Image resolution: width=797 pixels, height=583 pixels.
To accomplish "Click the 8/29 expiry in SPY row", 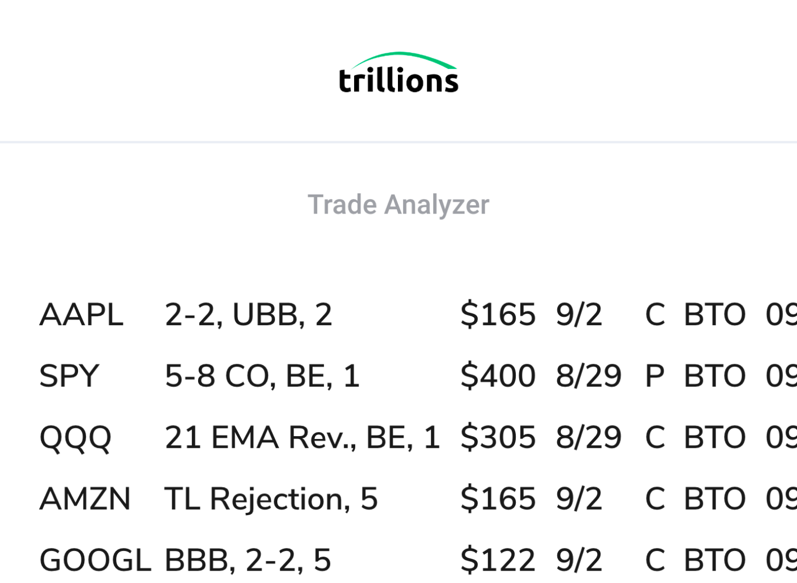I will pos(589,376).
